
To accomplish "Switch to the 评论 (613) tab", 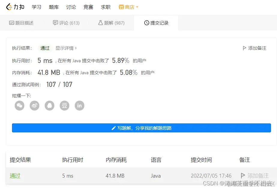I will pyautogui.click(x=66, y=22).
